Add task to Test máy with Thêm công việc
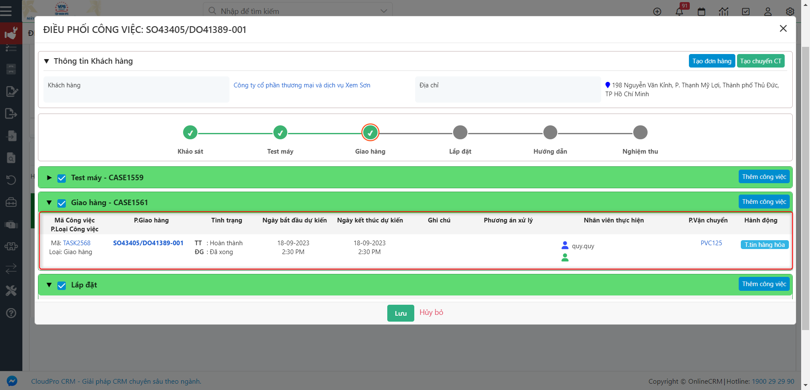 [764, 177]
